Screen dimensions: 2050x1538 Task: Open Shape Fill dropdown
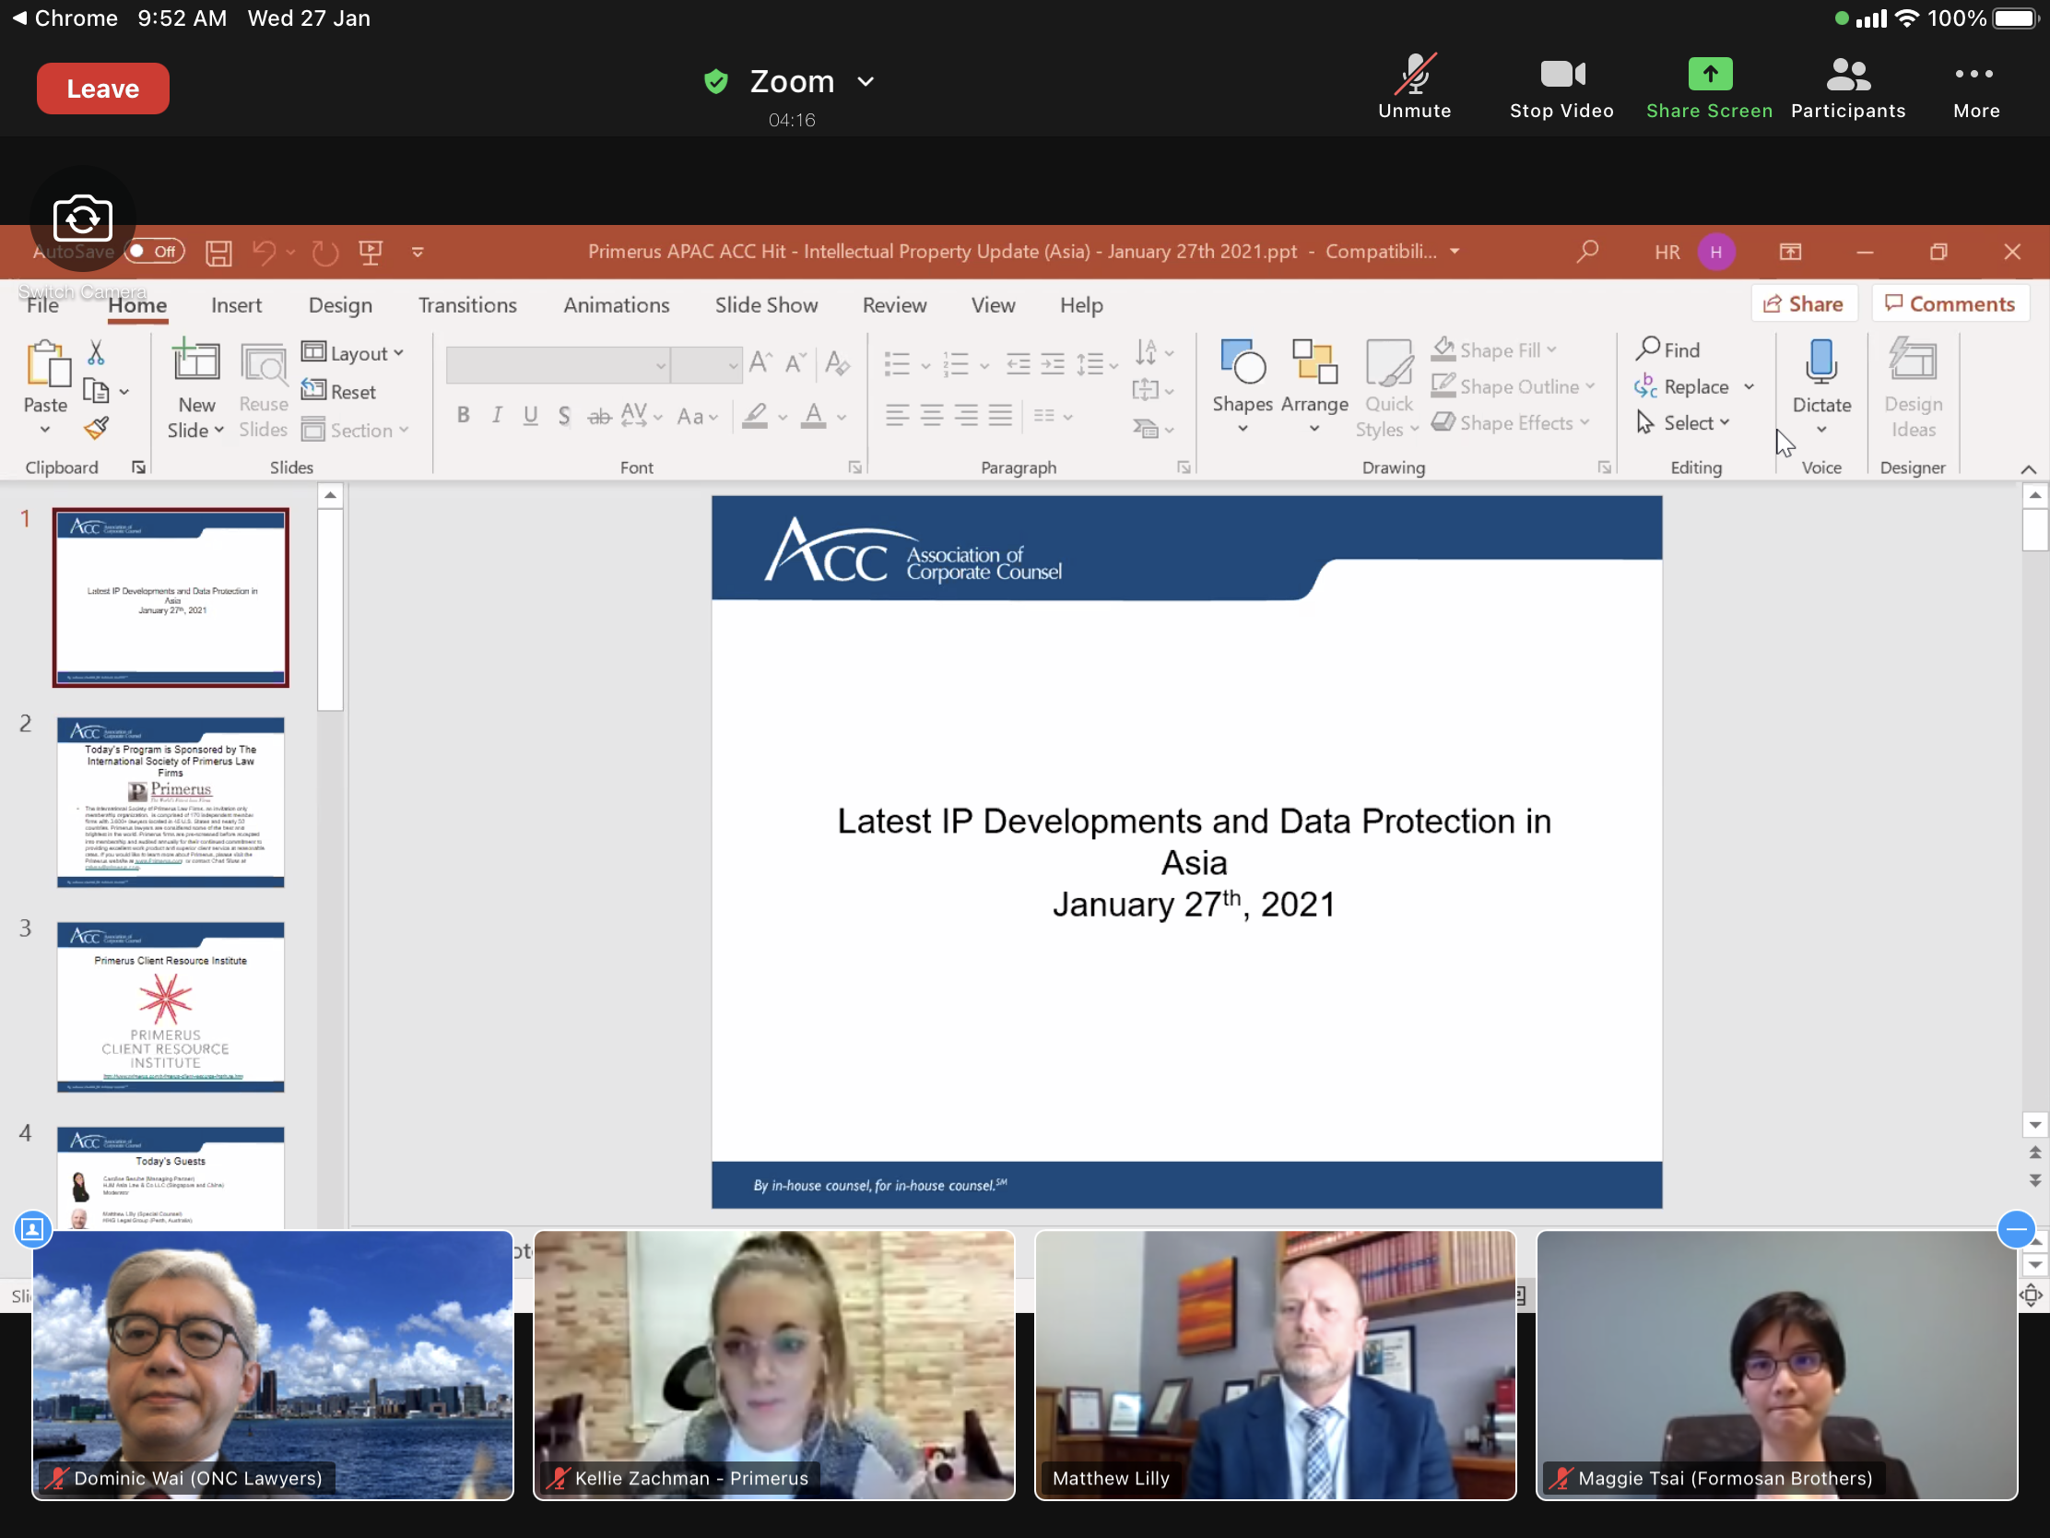point(1494,349)
